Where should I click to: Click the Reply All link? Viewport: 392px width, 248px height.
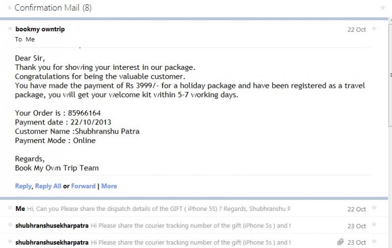click(48, 186)
